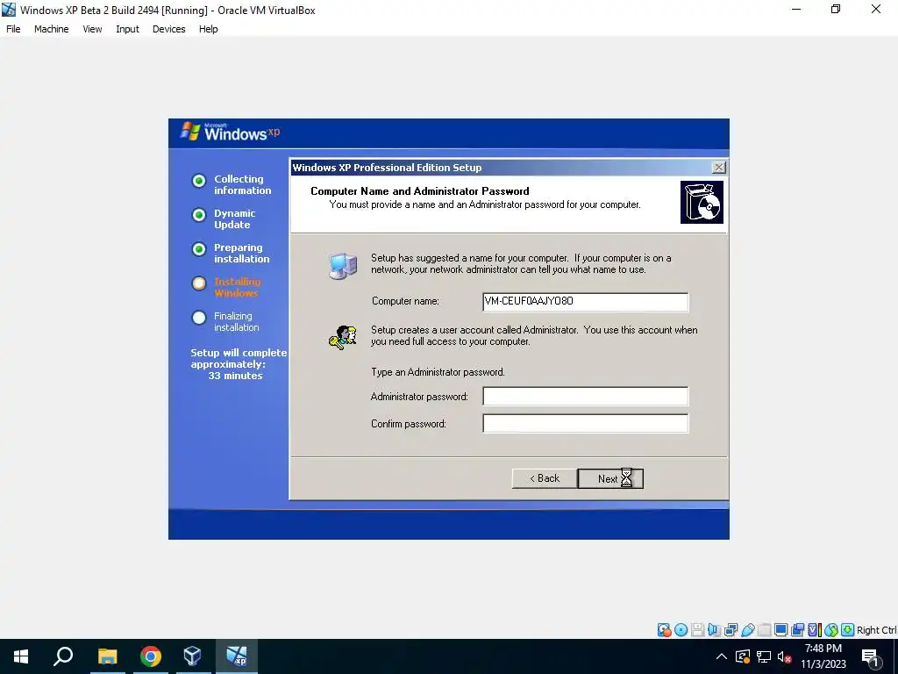Click the Confirm password field
This screenshot has height=674, width=898.
(585, 424)
